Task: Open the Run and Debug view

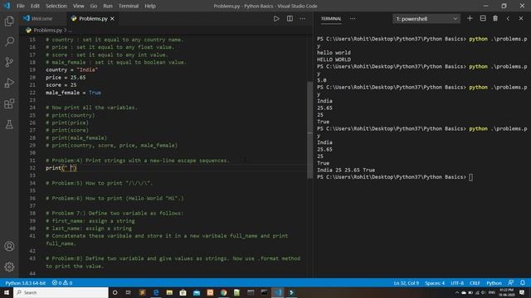Action: (9, 83)
